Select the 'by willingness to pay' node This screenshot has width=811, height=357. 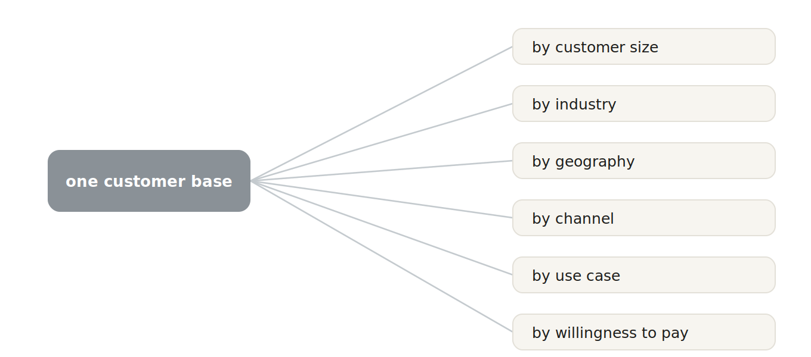tap(644, 332)
